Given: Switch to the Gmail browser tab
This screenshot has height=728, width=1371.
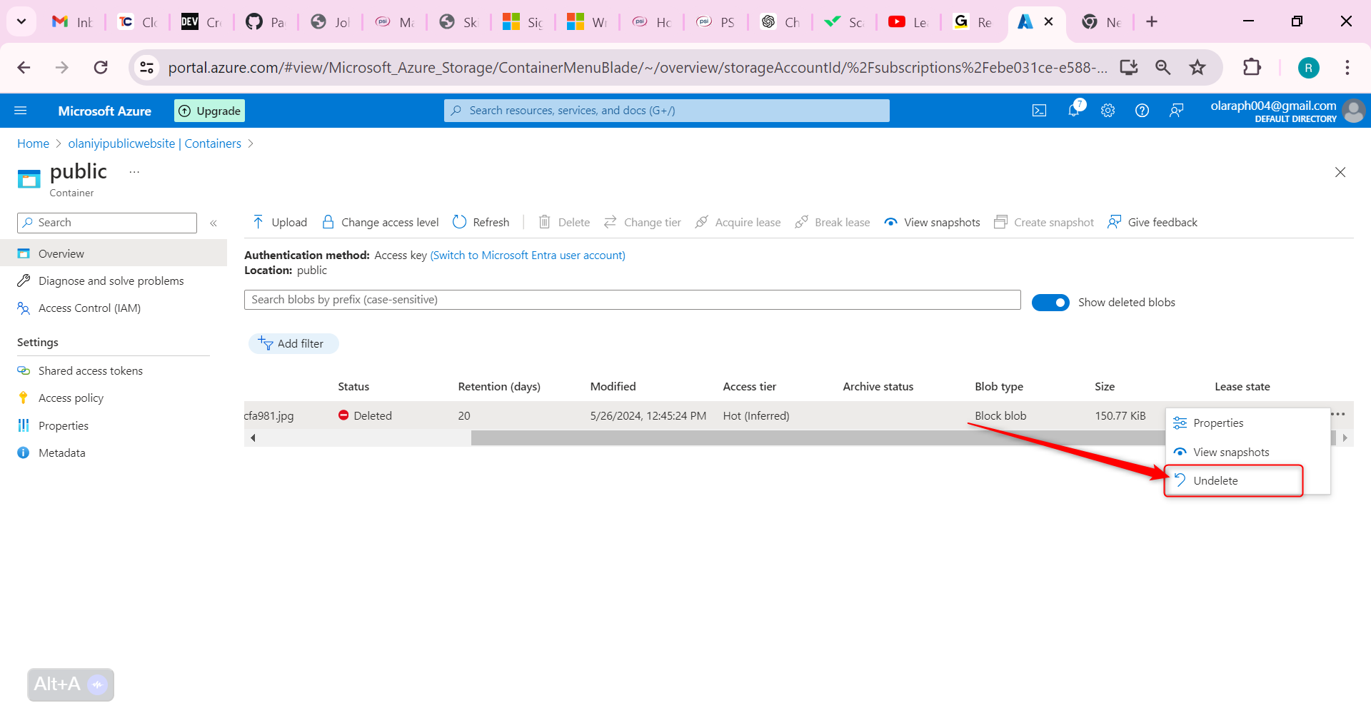Looking at the screenshot, I should coord(73,22).
